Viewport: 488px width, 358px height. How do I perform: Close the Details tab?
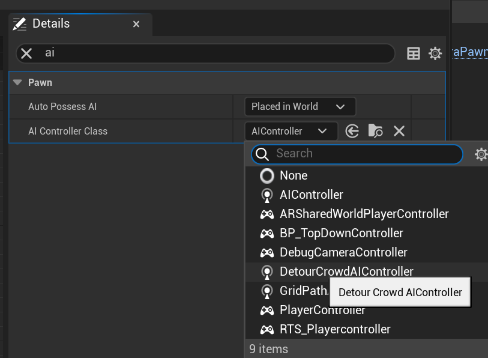[136, 24]
